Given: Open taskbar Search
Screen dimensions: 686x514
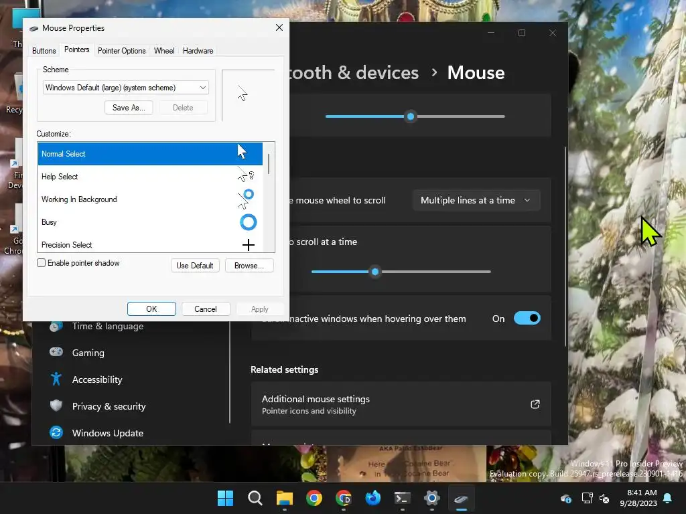Looking at the screenshot, I should point(255,498).
